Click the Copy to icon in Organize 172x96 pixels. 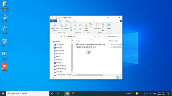(75, 29)
